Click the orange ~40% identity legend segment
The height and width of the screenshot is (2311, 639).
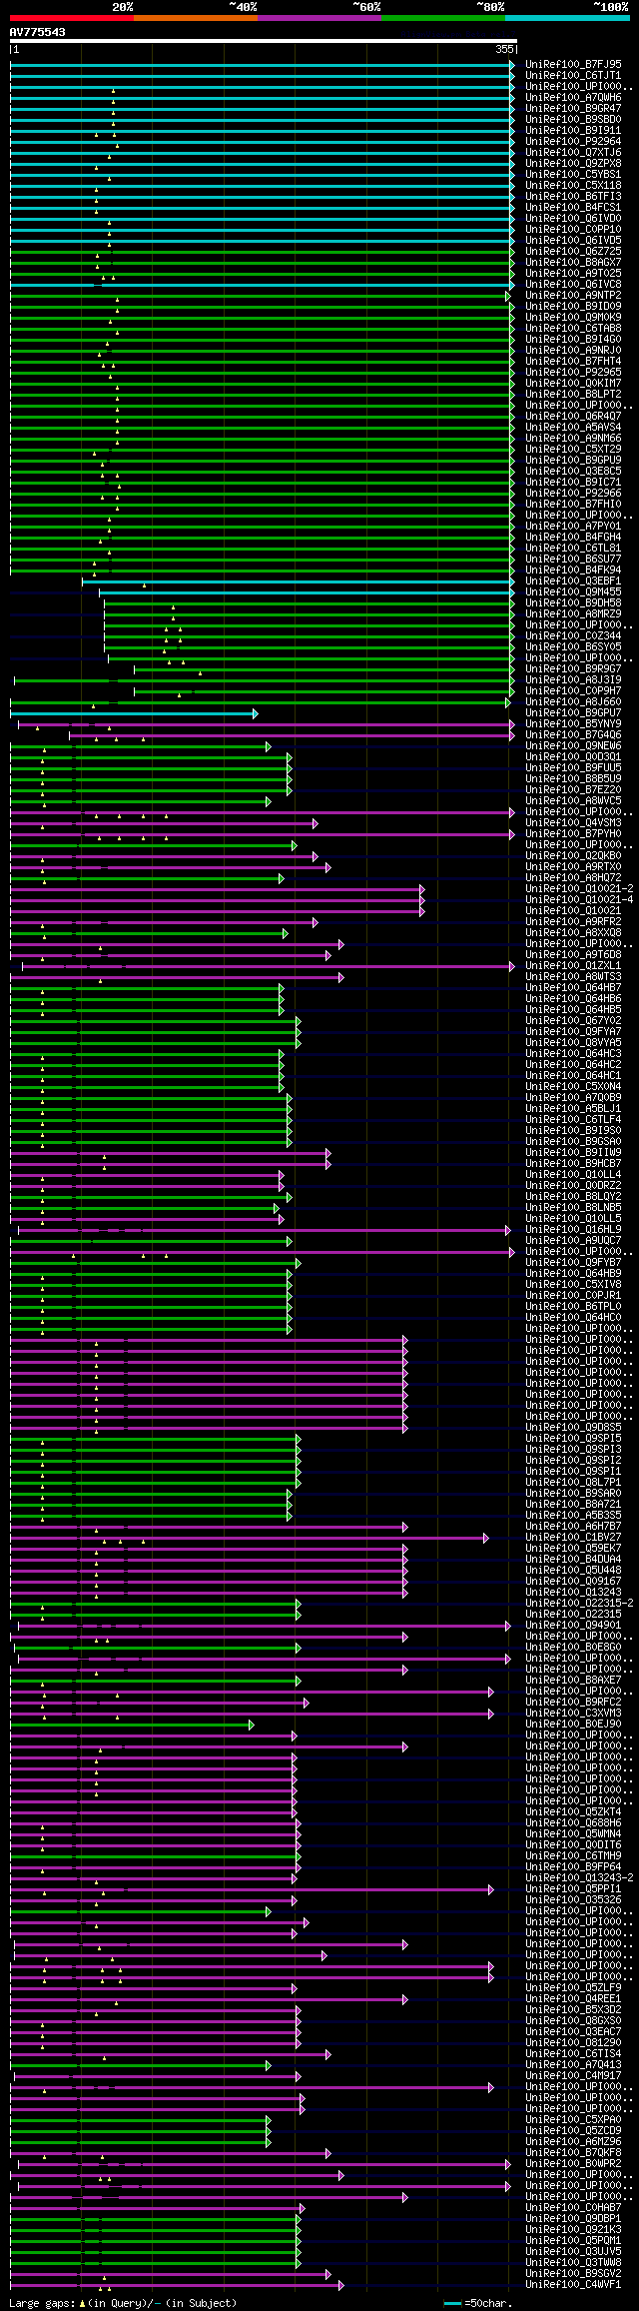[x=196, y=17]
